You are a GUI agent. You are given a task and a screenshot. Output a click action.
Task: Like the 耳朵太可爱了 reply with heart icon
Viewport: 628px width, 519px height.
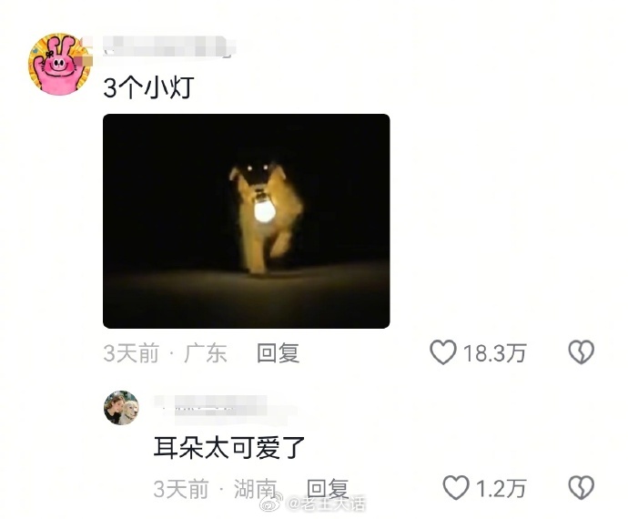click(456, 488)
